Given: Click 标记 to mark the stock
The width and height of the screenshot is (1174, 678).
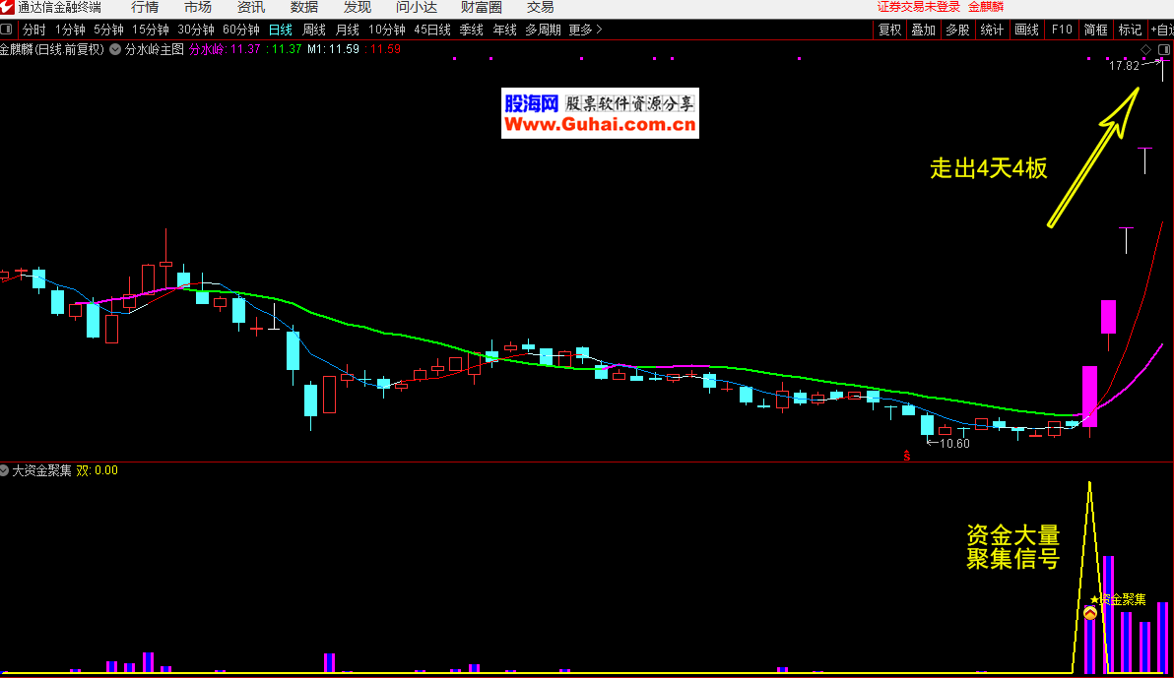Looking at the screenshot, I should tap(1130, 30).
